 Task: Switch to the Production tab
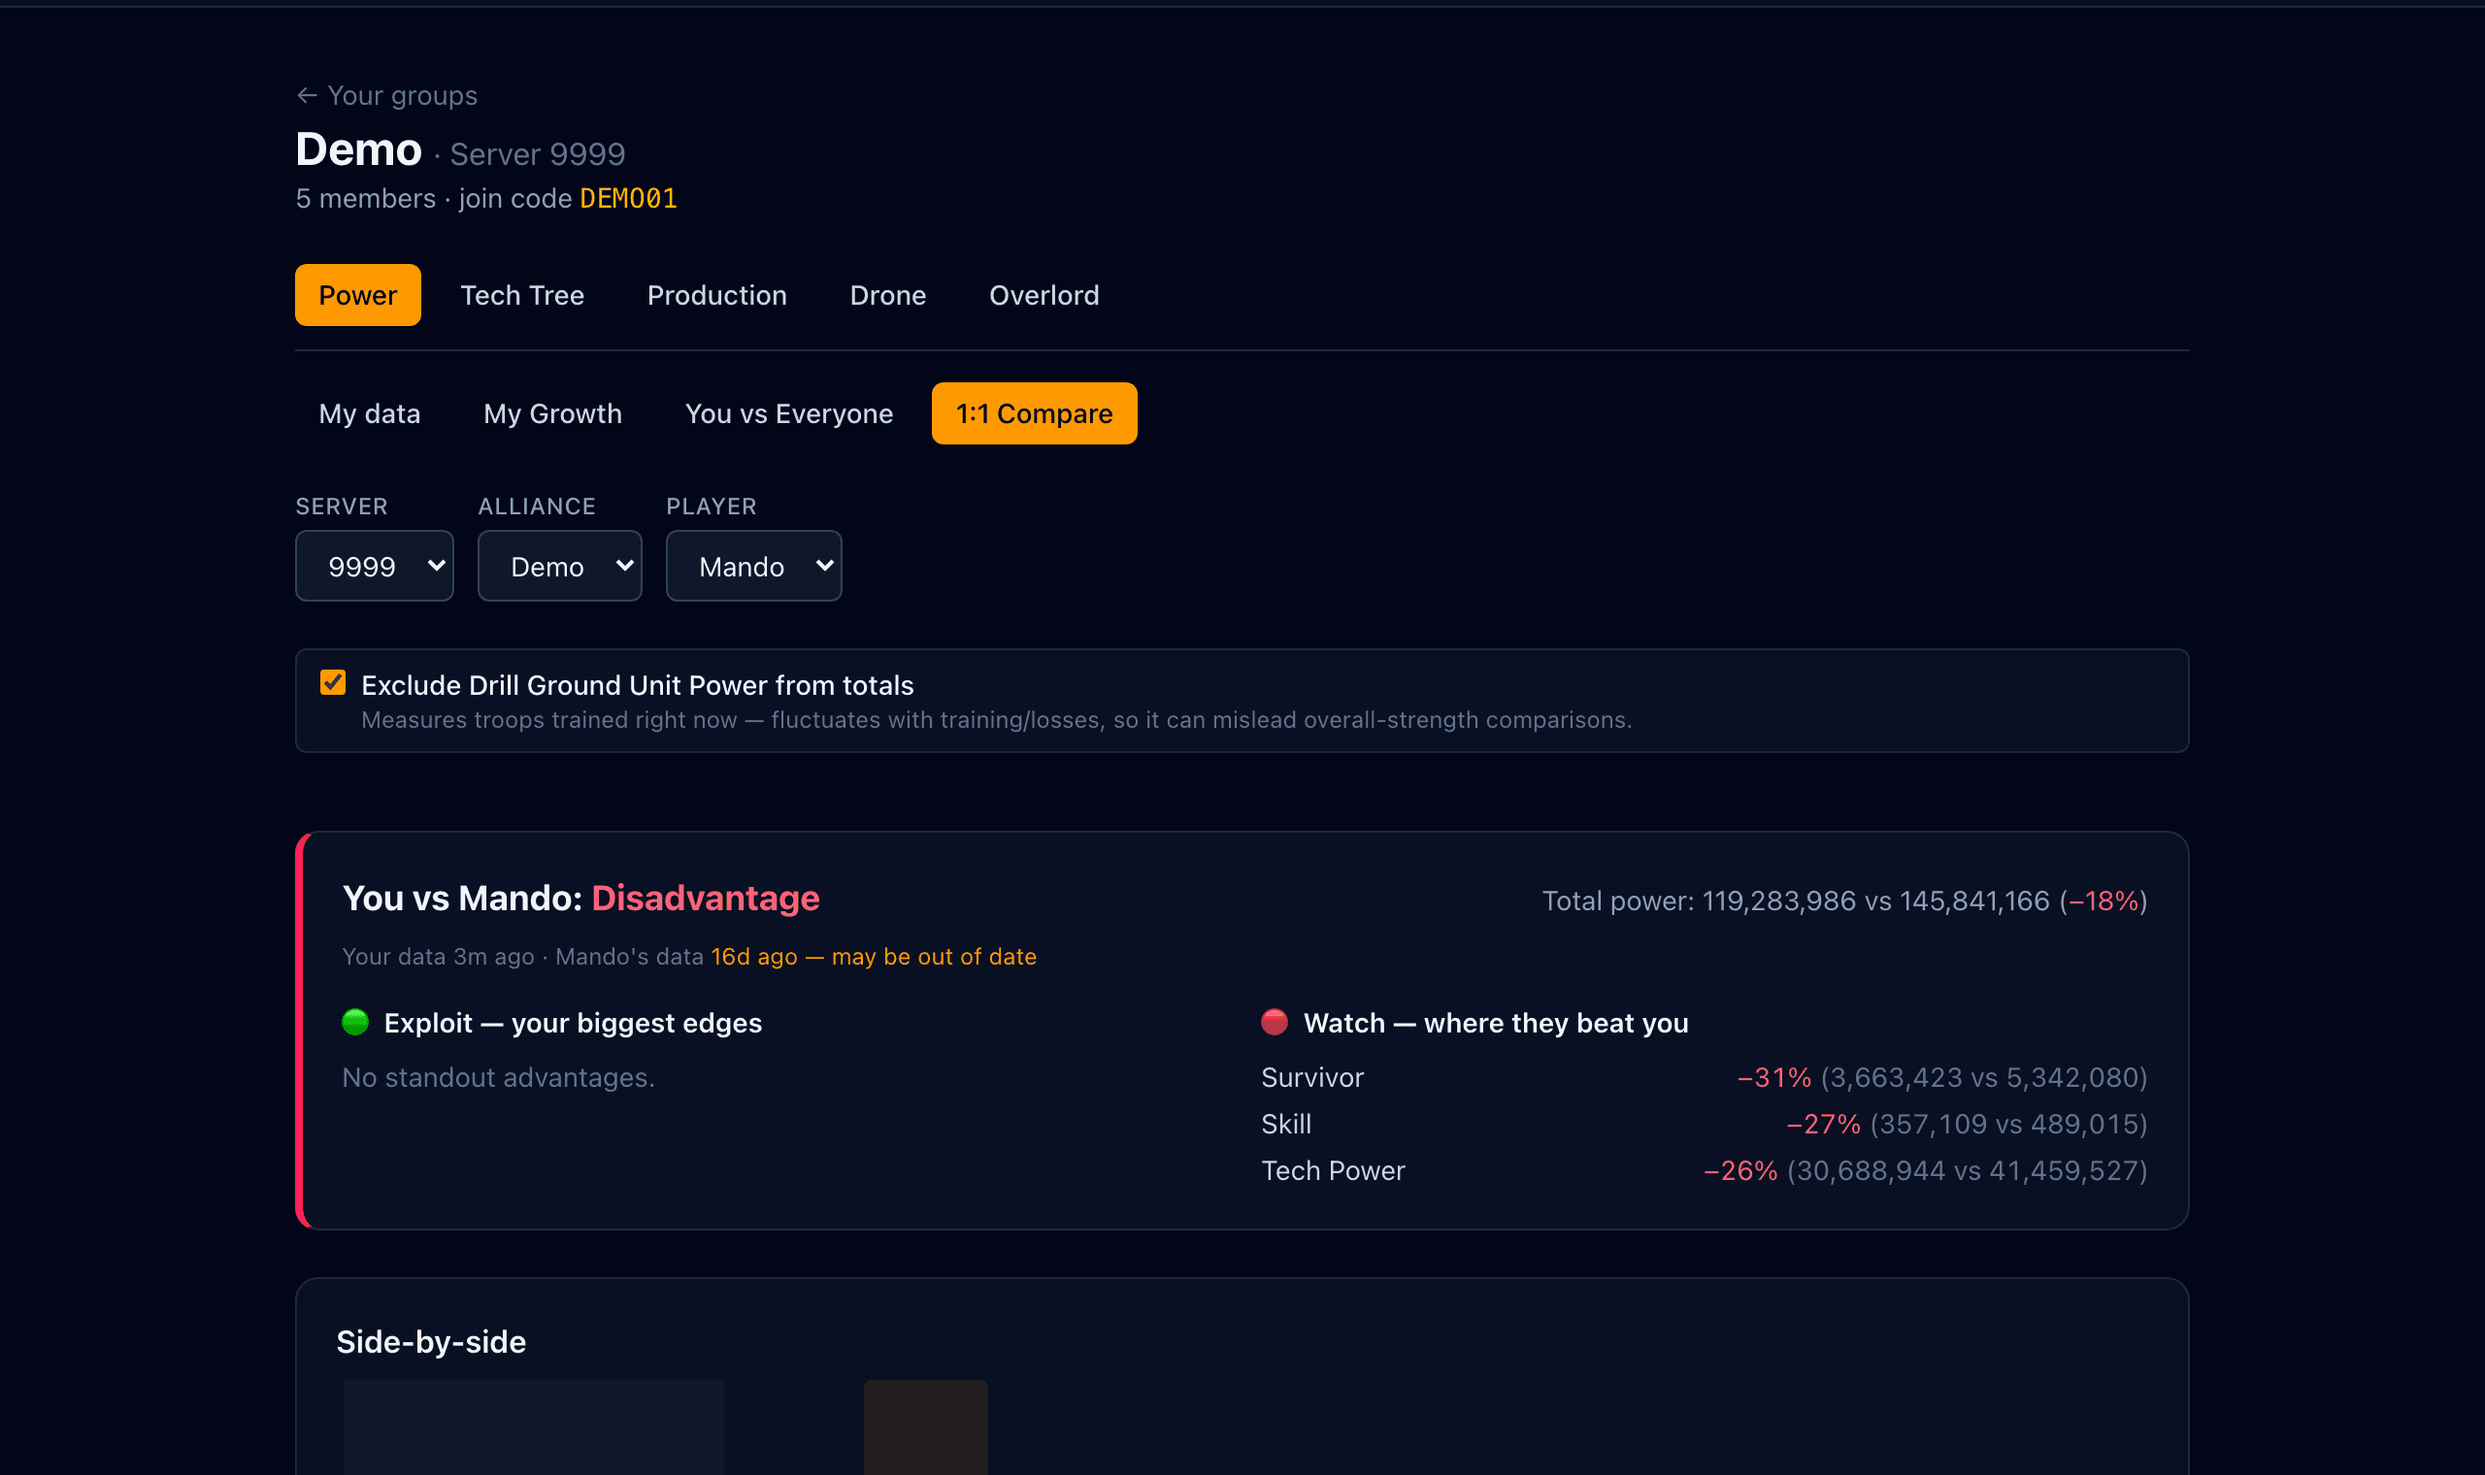pos(716,295)
